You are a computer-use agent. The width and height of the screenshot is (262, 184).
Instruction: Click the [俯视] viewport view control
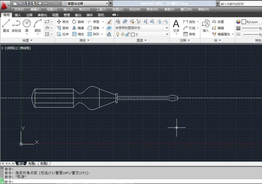pos(11,48)
